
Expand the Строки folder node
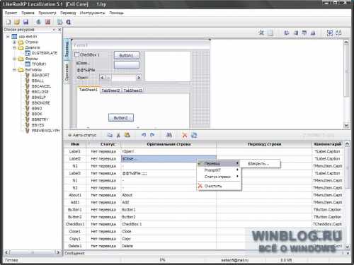(x=14, y=42)
